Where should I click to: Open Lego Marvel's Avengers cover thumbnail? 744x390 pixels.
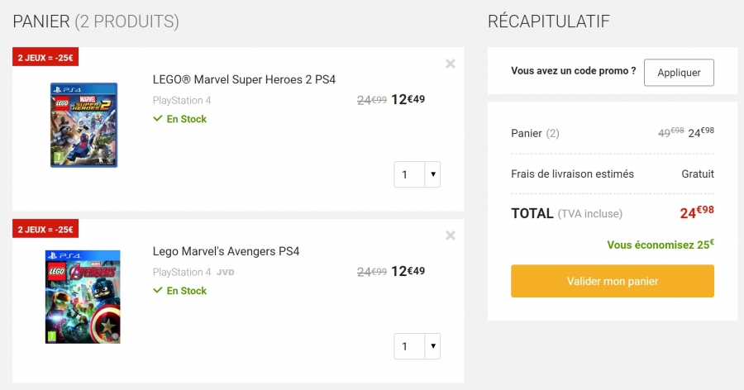click(x=83, y=297)
